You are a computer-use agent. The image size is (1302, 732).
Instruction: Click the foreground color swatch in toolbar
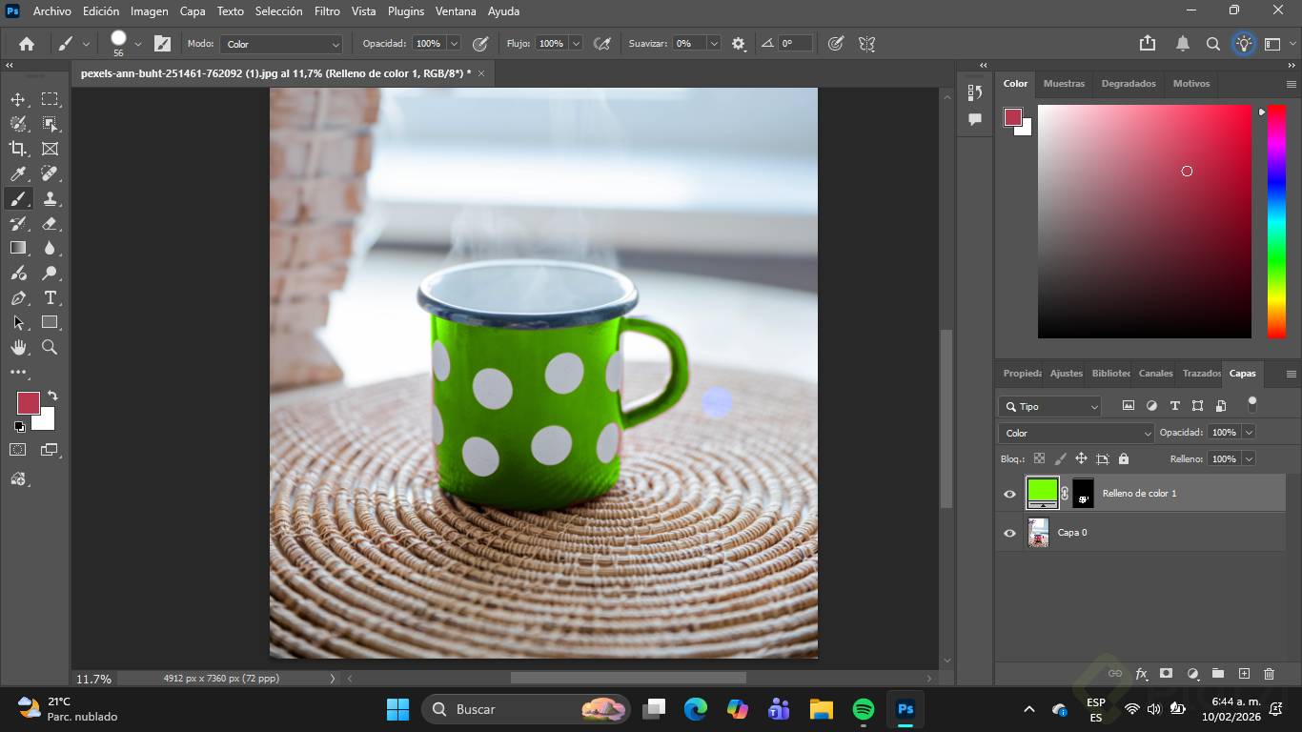pos(28,402)
